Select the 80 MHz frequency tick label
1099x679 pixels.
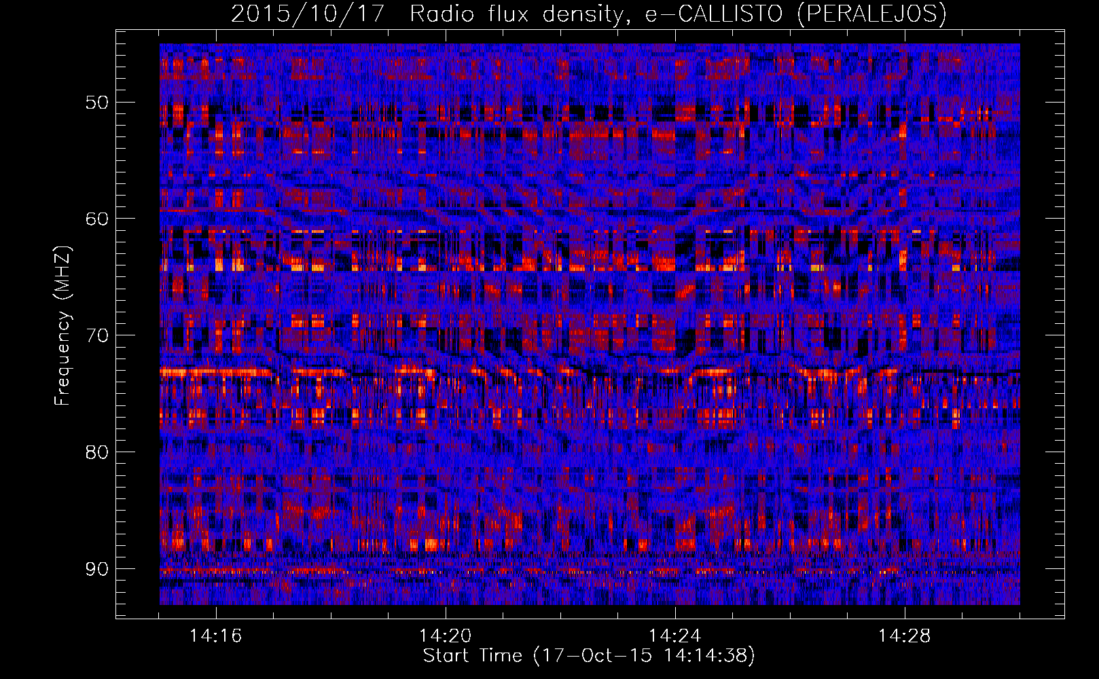click(97, 452)
